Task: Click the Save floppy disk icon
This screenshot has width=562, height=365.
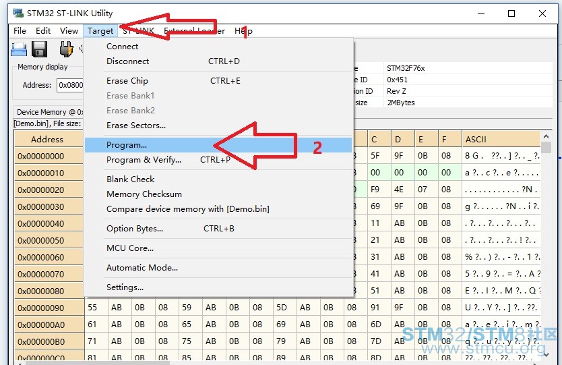Action: [x=40, y=49]
